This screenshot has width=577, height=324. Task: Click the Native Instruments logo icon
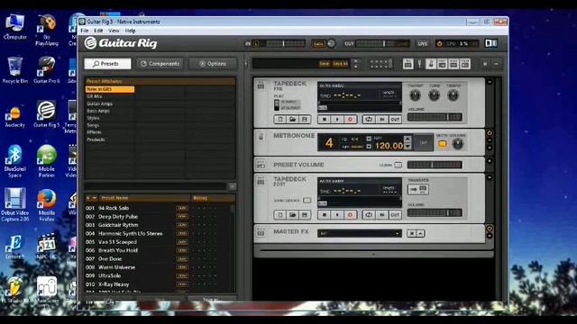(490, 44)
